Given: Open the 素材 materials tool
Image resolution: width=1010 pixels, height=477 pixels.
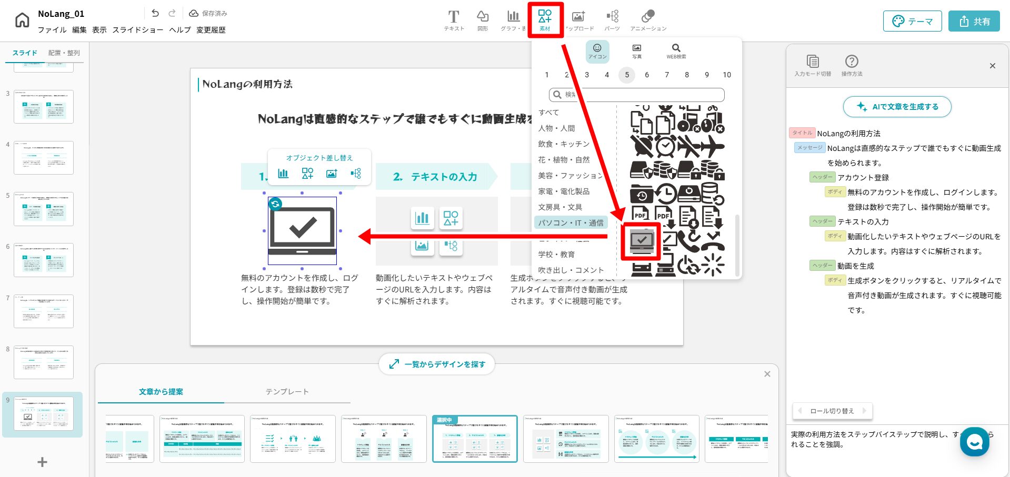Looking at the screenshot, I should 545,21.
